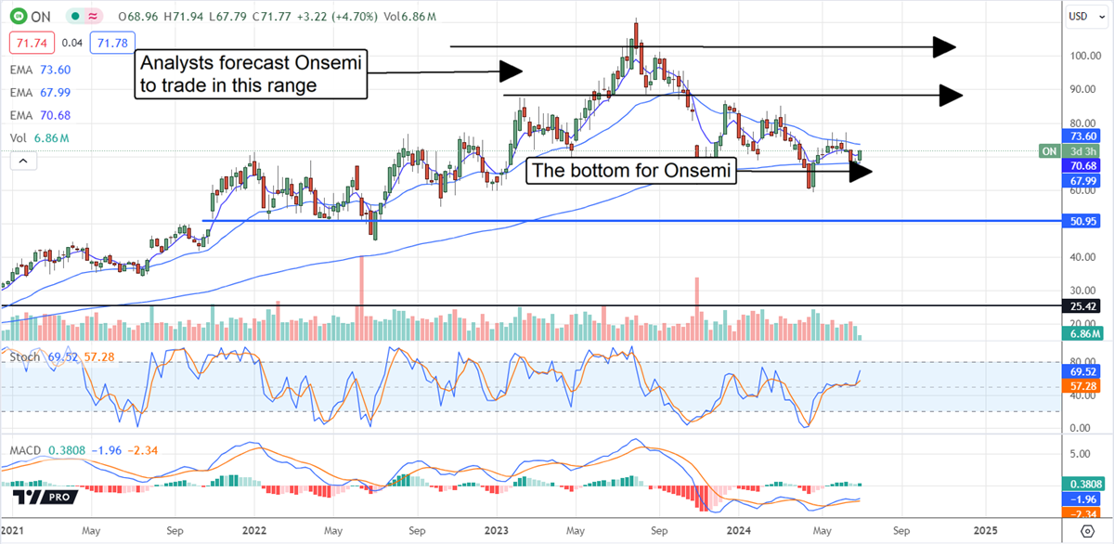This screenshot has width=1114, height=544.
Task: Click the 69.52 Stoch axis label
Action: click(1082, 369)
